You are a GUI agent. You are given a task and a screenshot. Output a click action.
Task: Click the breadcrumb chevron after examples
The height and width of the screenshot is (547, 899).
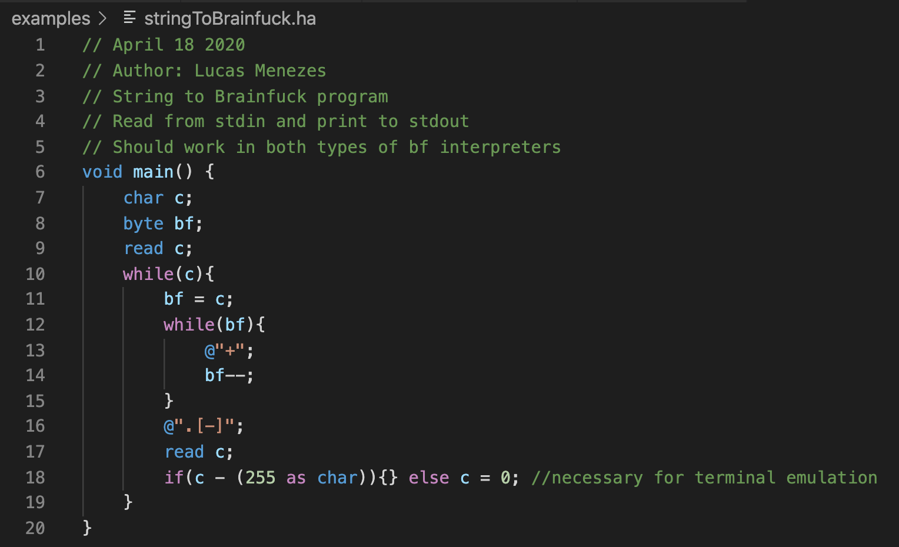tap(103, 18)
